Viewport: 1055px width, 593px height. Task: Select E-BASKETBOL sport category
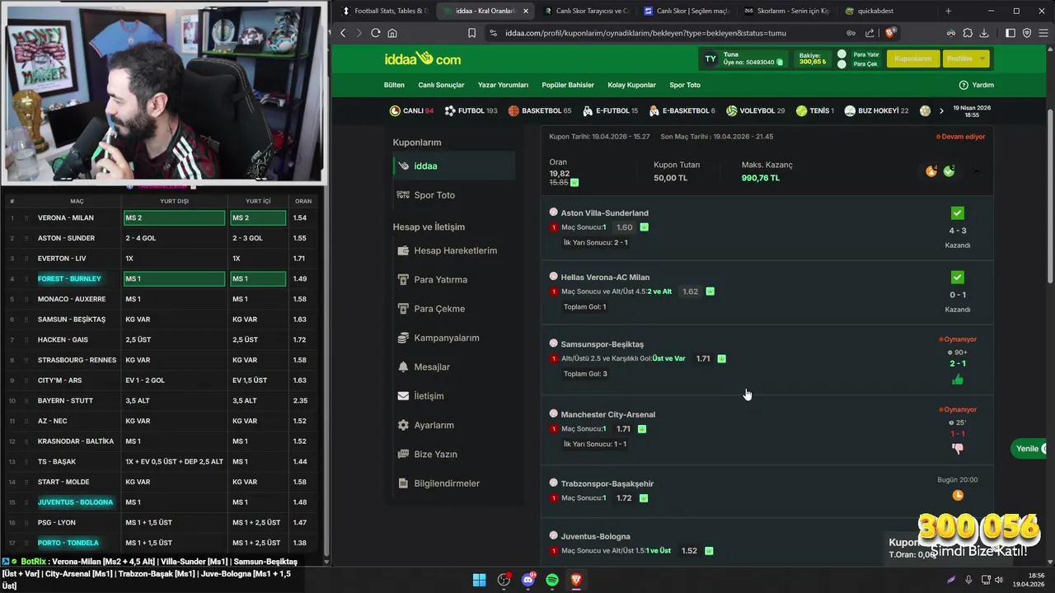click(682, 110)
